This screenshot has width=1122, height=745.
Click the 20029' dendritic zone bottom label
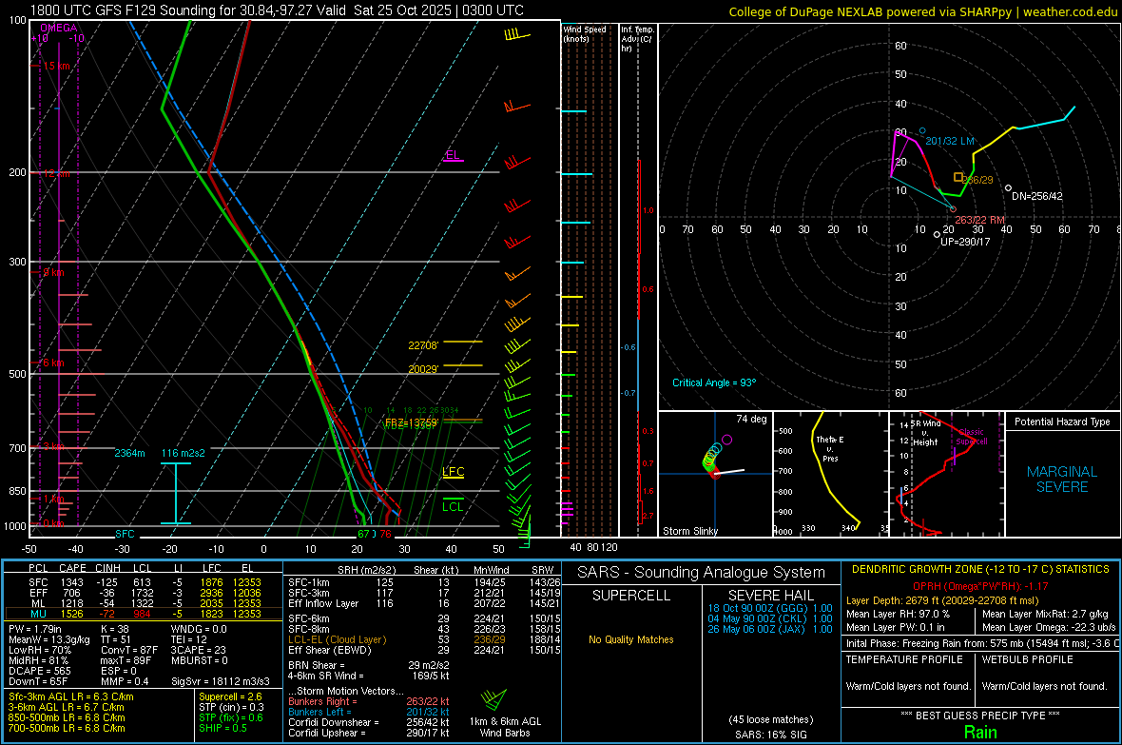(x=423, y=369)
